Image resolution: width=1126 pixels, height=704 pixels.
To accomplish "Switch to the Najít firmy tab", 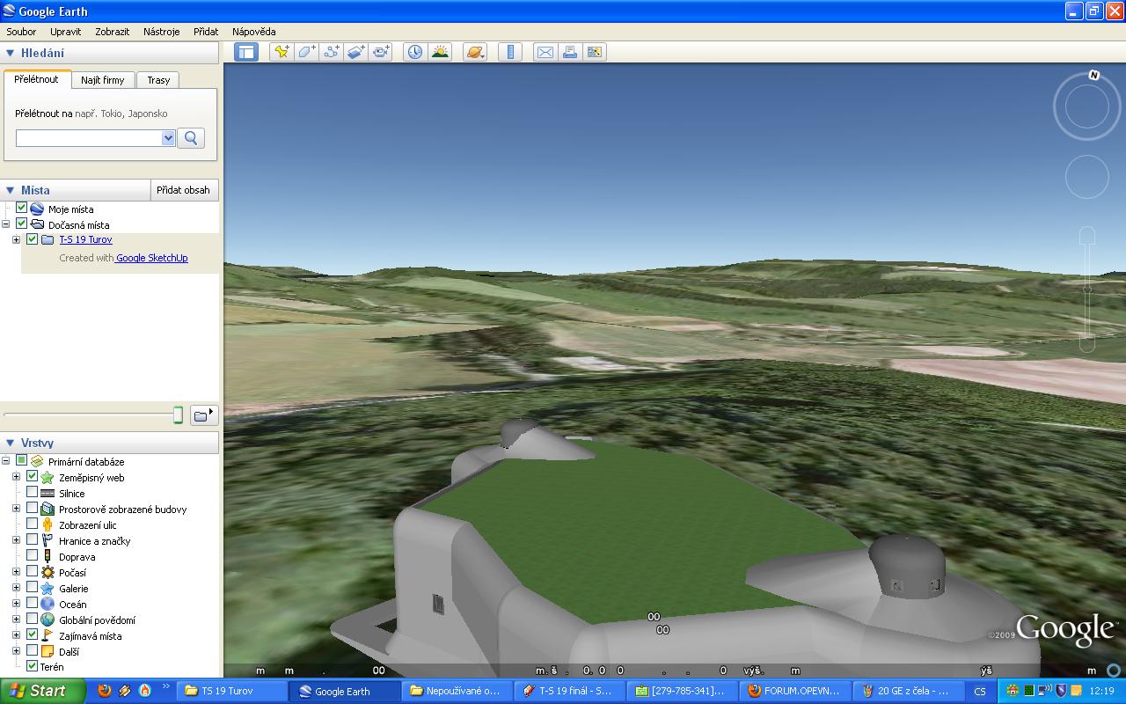I will [x=102, y=80].
